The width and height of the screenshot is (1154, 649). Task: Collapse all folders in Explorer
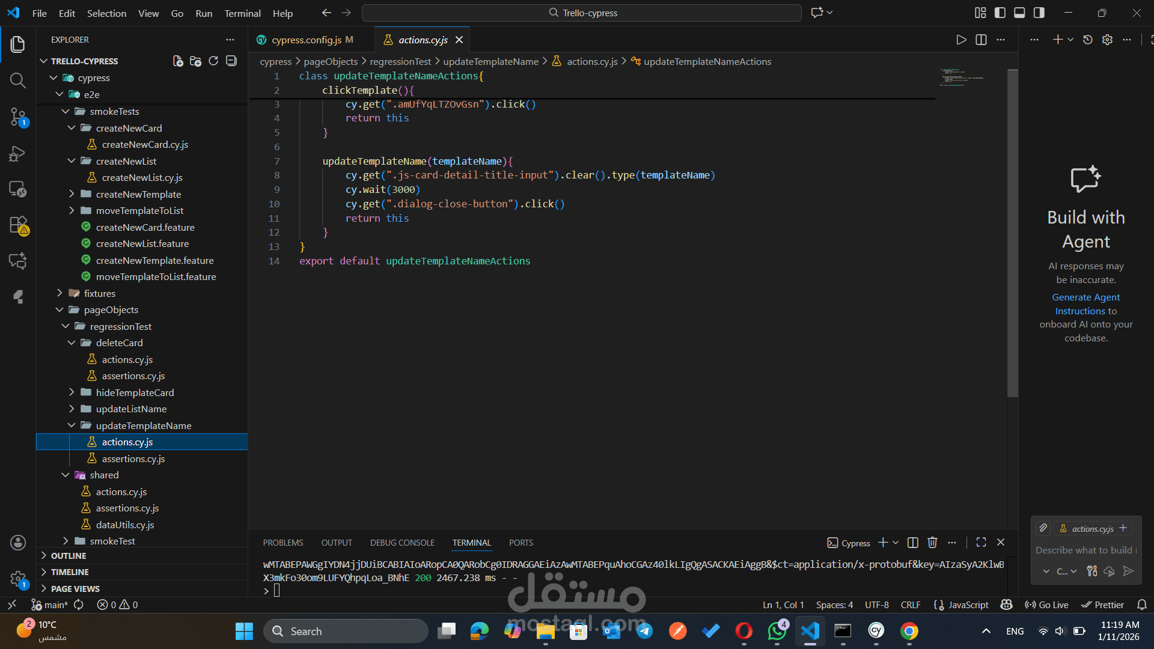click(231, 61)
